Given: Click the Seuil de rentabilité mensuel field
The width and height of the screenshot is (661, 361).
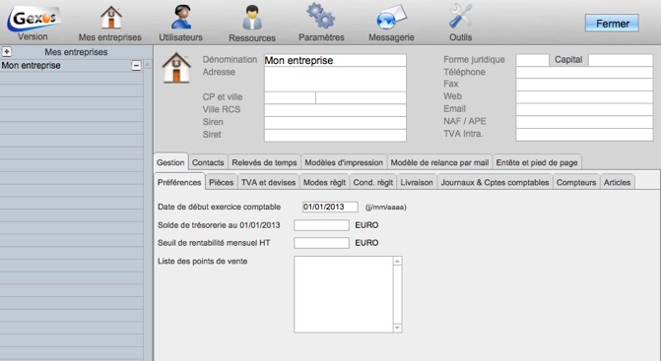Looking at the screenshot, I should tap(321, 243).
